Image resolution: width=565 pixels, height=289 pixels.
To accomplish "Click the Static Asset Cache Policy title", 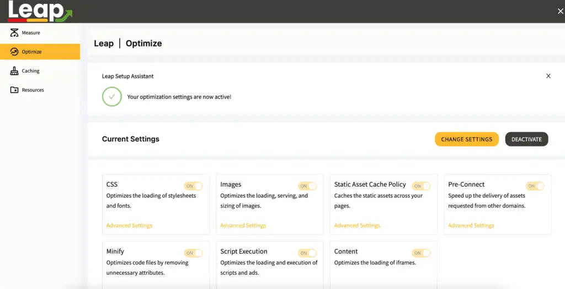I will click(370, 184).
